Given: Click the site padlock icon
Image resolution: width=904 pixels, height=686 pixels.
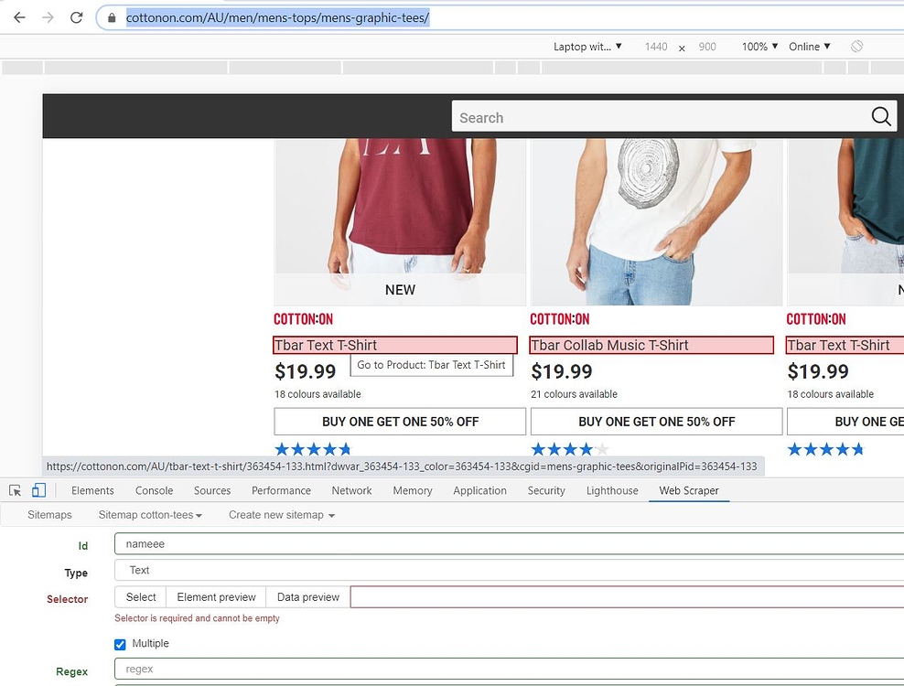Looking at the screenshot, I should pyautogui.click(x=112, y=17).
